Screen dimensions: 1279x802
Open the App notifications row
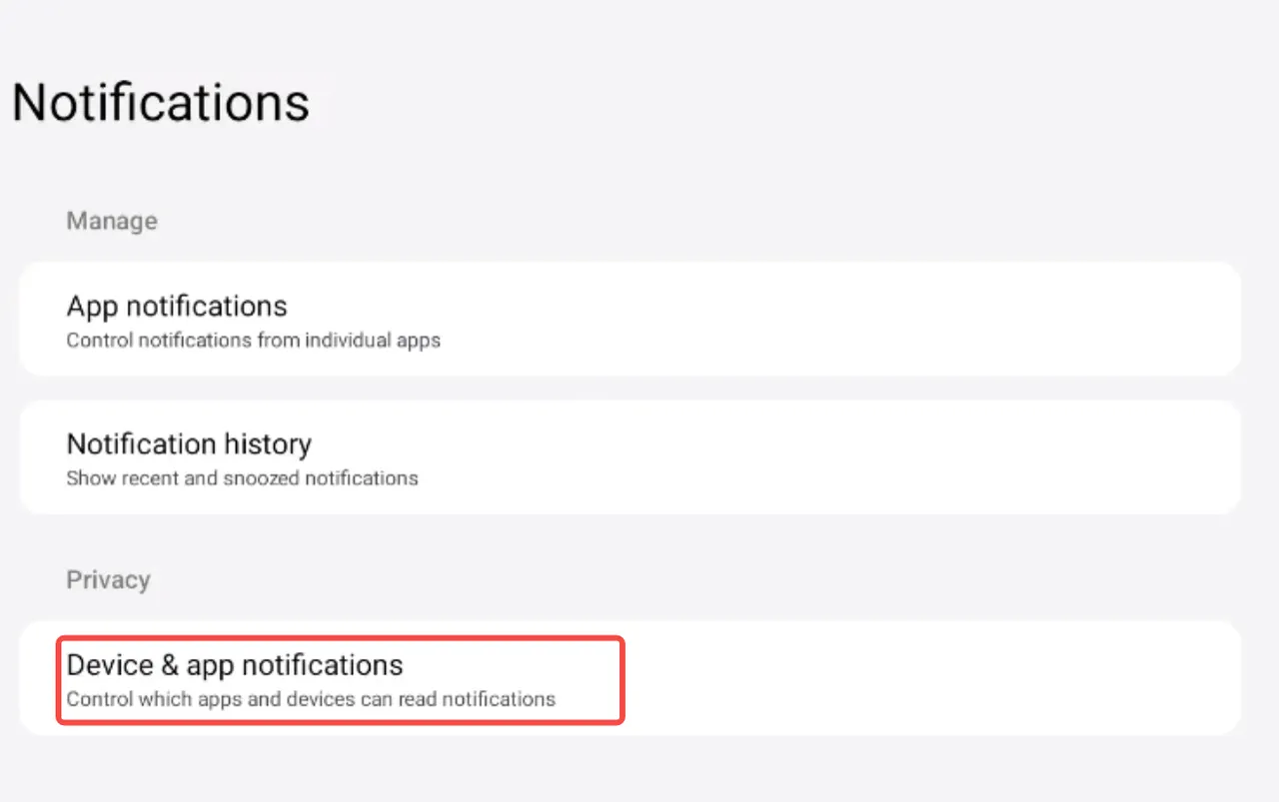(630, 320)
